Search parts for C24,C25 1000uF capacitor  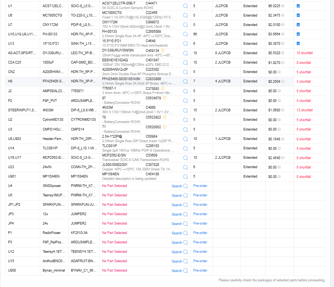coord(186,62)
